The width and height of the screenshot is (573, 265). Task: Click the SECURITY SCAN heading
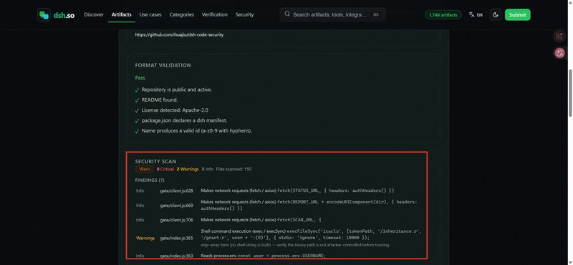coord(155,162)
